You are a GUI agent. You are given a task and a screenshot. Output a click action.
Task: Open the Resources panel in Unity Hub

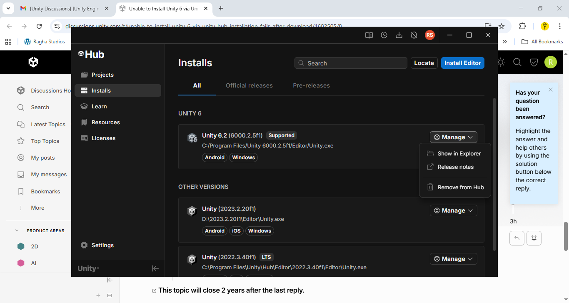click(105, 122)
